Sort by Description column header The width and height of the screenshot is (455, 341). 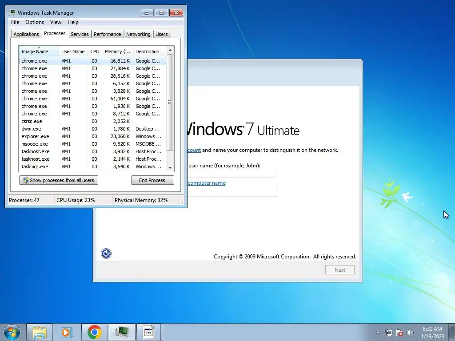point(149,52)
